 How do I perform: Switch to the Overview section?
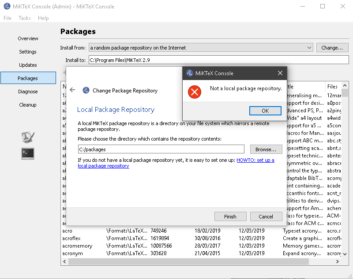[x=27, y=38]
